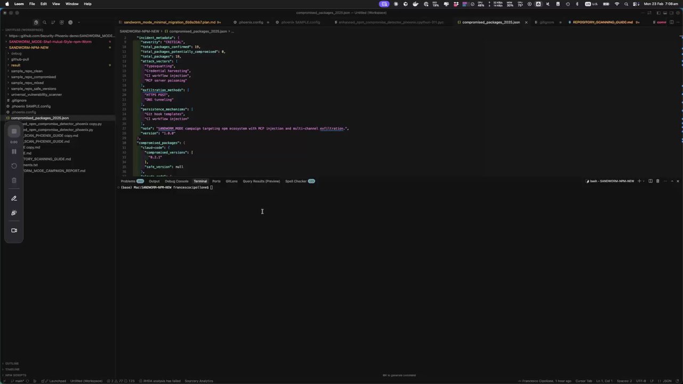Switch to REPOSITORY_SCANNING_GUIDE.md editor tab
The height and width of the screenshot is (384, 683).
click(x=603, y=22)
